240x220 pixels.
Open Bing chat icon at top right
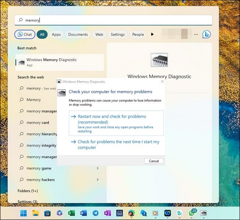click(207, 34)
